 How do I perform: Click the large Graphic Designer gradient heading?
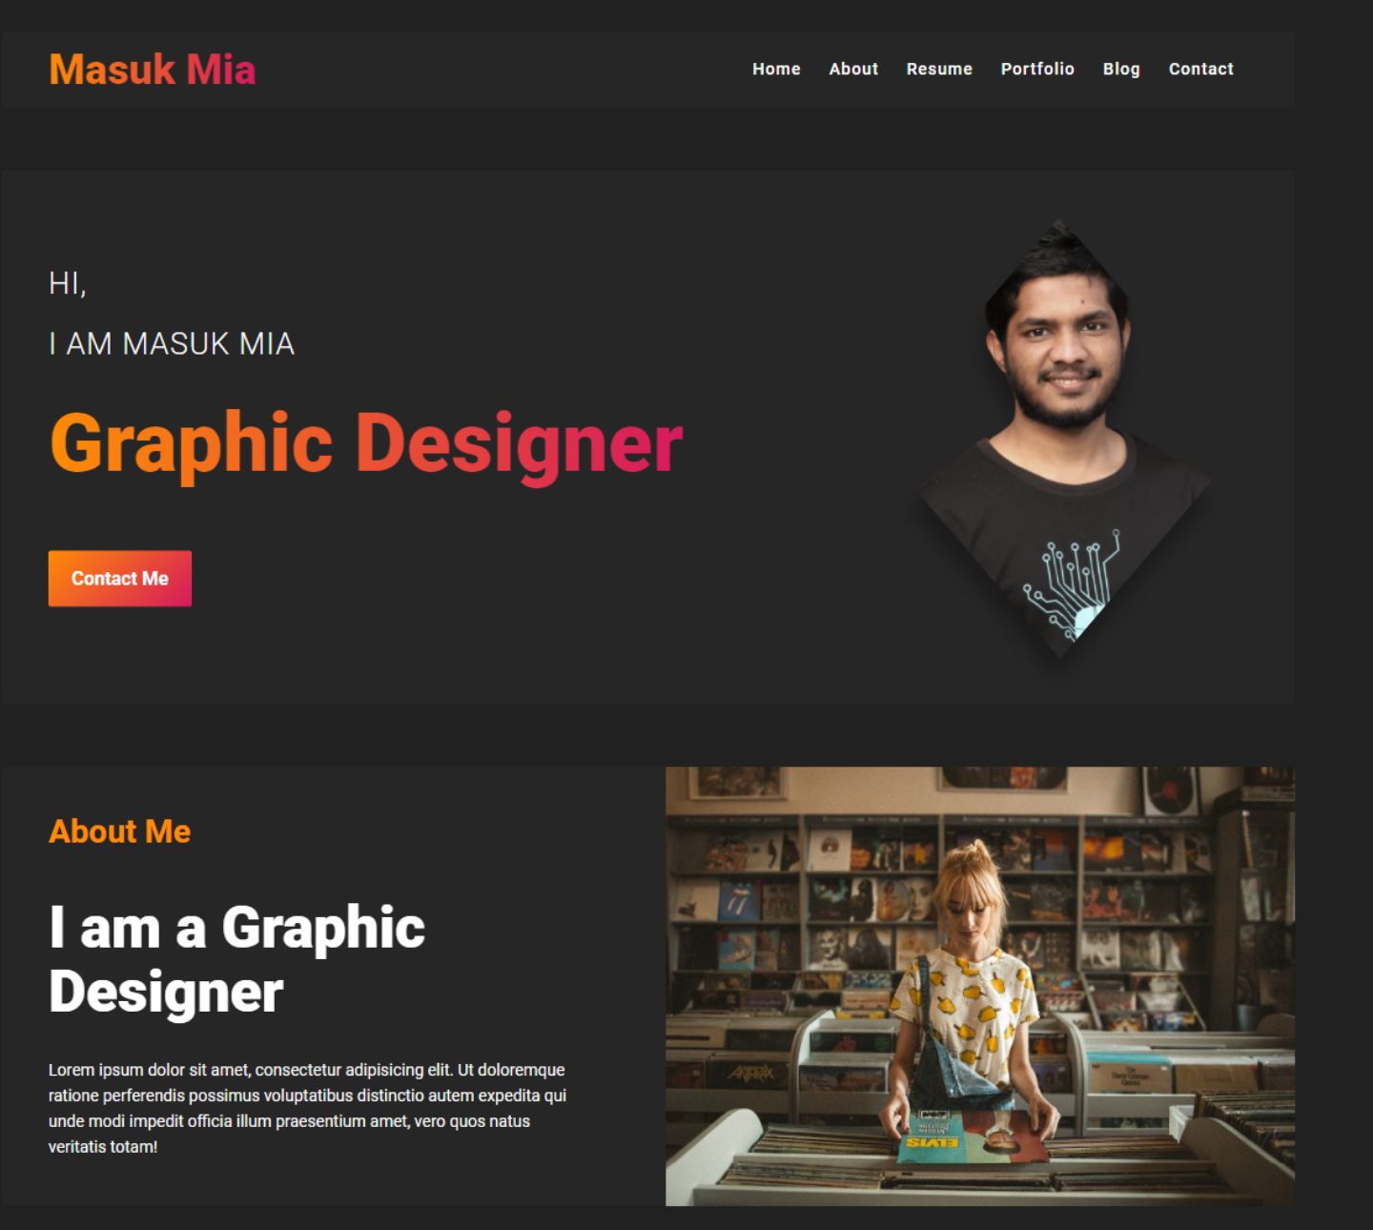(366, 444)
